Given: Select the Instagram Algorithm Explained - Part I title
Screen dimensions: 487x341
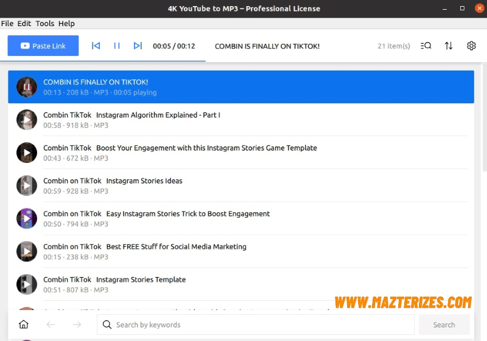Looking at the screenshot, I should point(131,115).
